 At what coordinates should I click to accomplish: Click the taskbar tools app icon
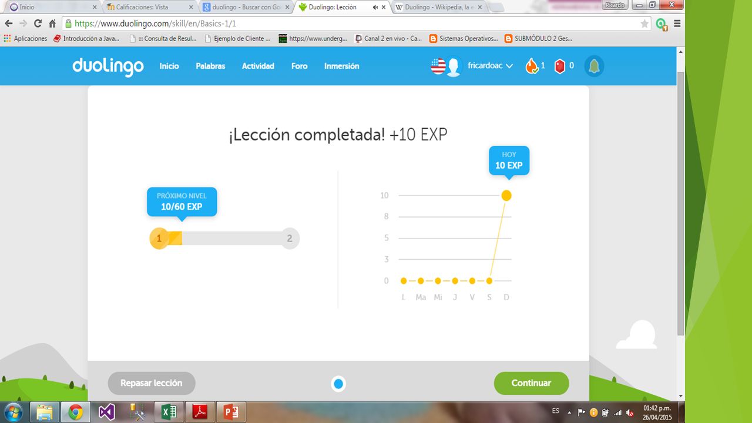[137, 412]
